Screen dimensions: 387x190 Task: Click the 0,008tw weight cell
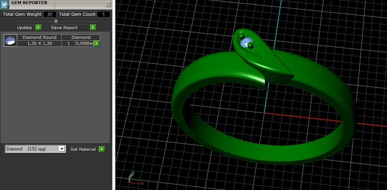click(85, 44)
